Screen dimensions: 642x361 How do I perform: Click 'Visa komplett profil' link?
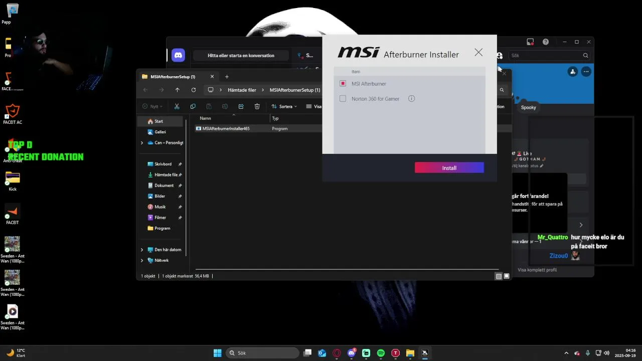pos(537,270)
